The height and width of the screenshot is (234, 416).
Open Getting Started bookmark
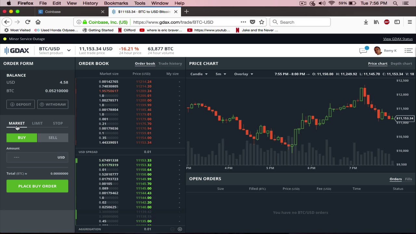point(98,30)
